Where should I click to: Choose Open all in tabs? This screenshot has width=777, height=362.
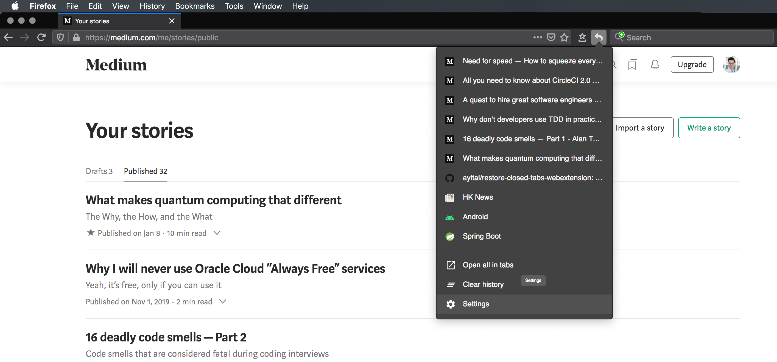tap(488, 265)
